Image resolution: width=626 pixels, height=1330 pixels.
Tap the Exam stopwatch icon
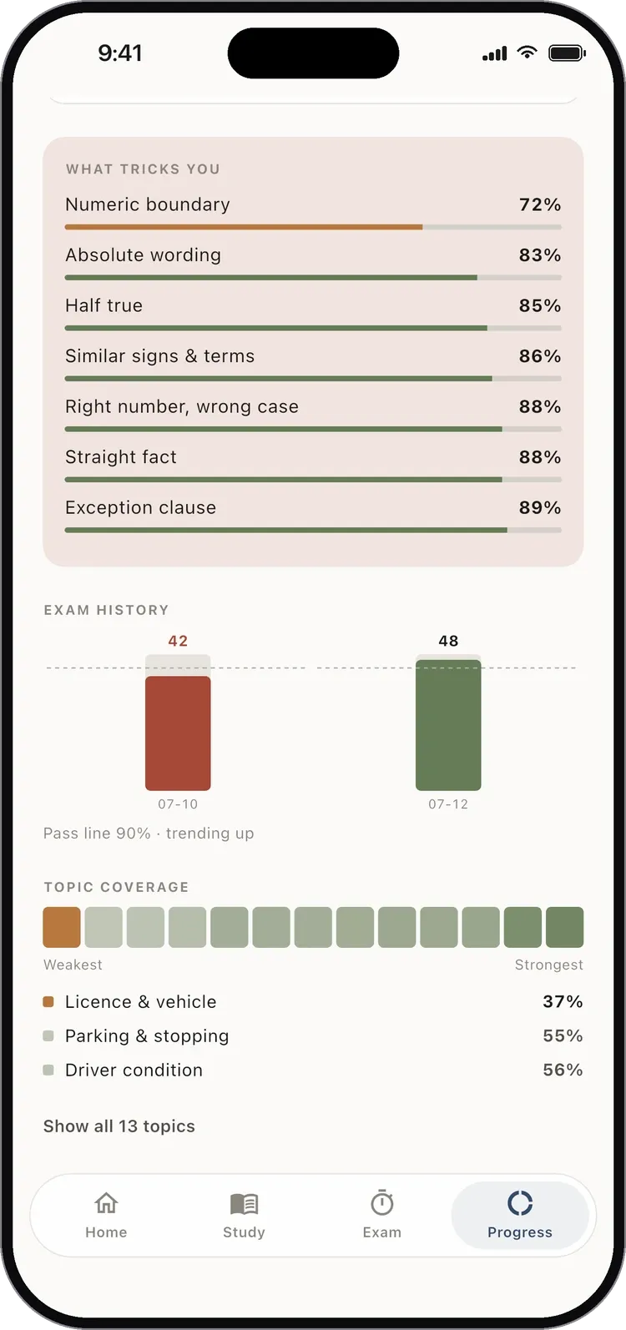pos(382,1202)
